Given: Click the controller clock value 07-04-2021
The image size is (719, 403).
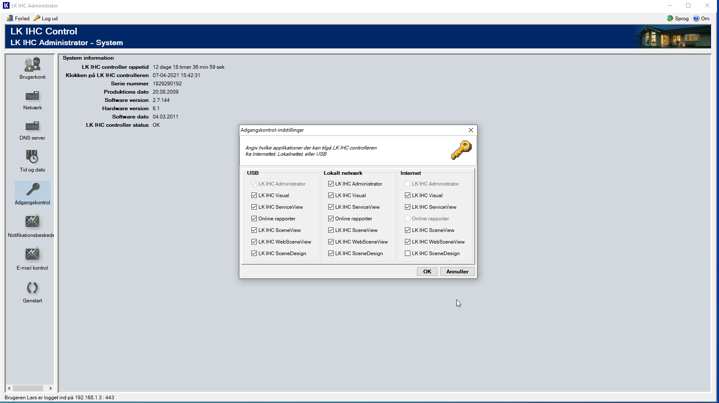Looking at the screenshot, I should point(176,75).
